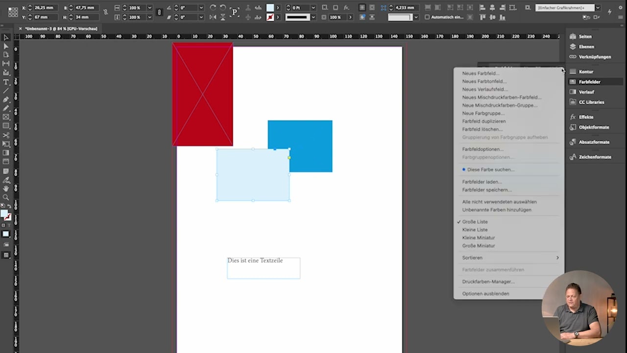The width and height of the screenshot is (627, 353).
Task: Choose Farbfeldoptionen... menu entry
Action: point(483,149)
